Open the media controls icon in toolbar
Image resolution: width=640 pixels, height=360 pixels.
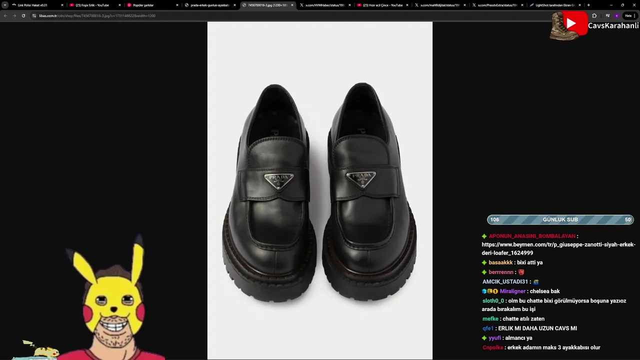point(608,15)
